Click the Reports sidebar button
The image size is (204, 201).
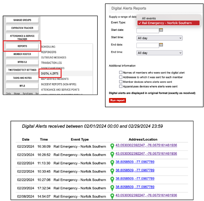[22, 46]
